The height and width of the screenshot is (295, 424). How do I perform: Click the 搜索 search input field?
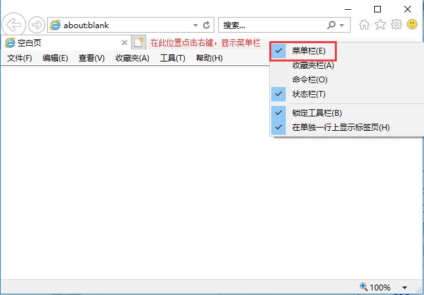pos(272,25)
